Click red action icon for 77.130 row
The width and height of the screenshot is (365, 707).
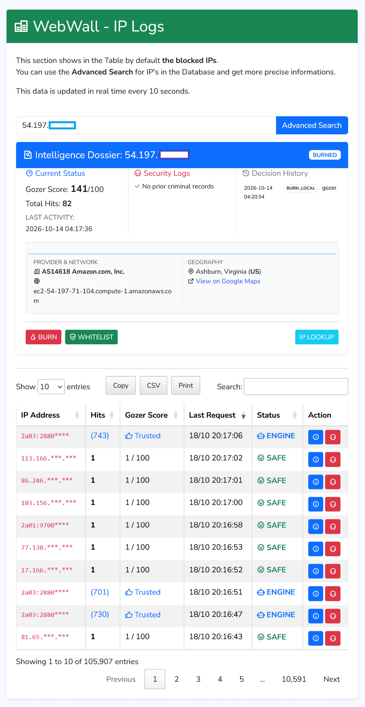[333, 549]
